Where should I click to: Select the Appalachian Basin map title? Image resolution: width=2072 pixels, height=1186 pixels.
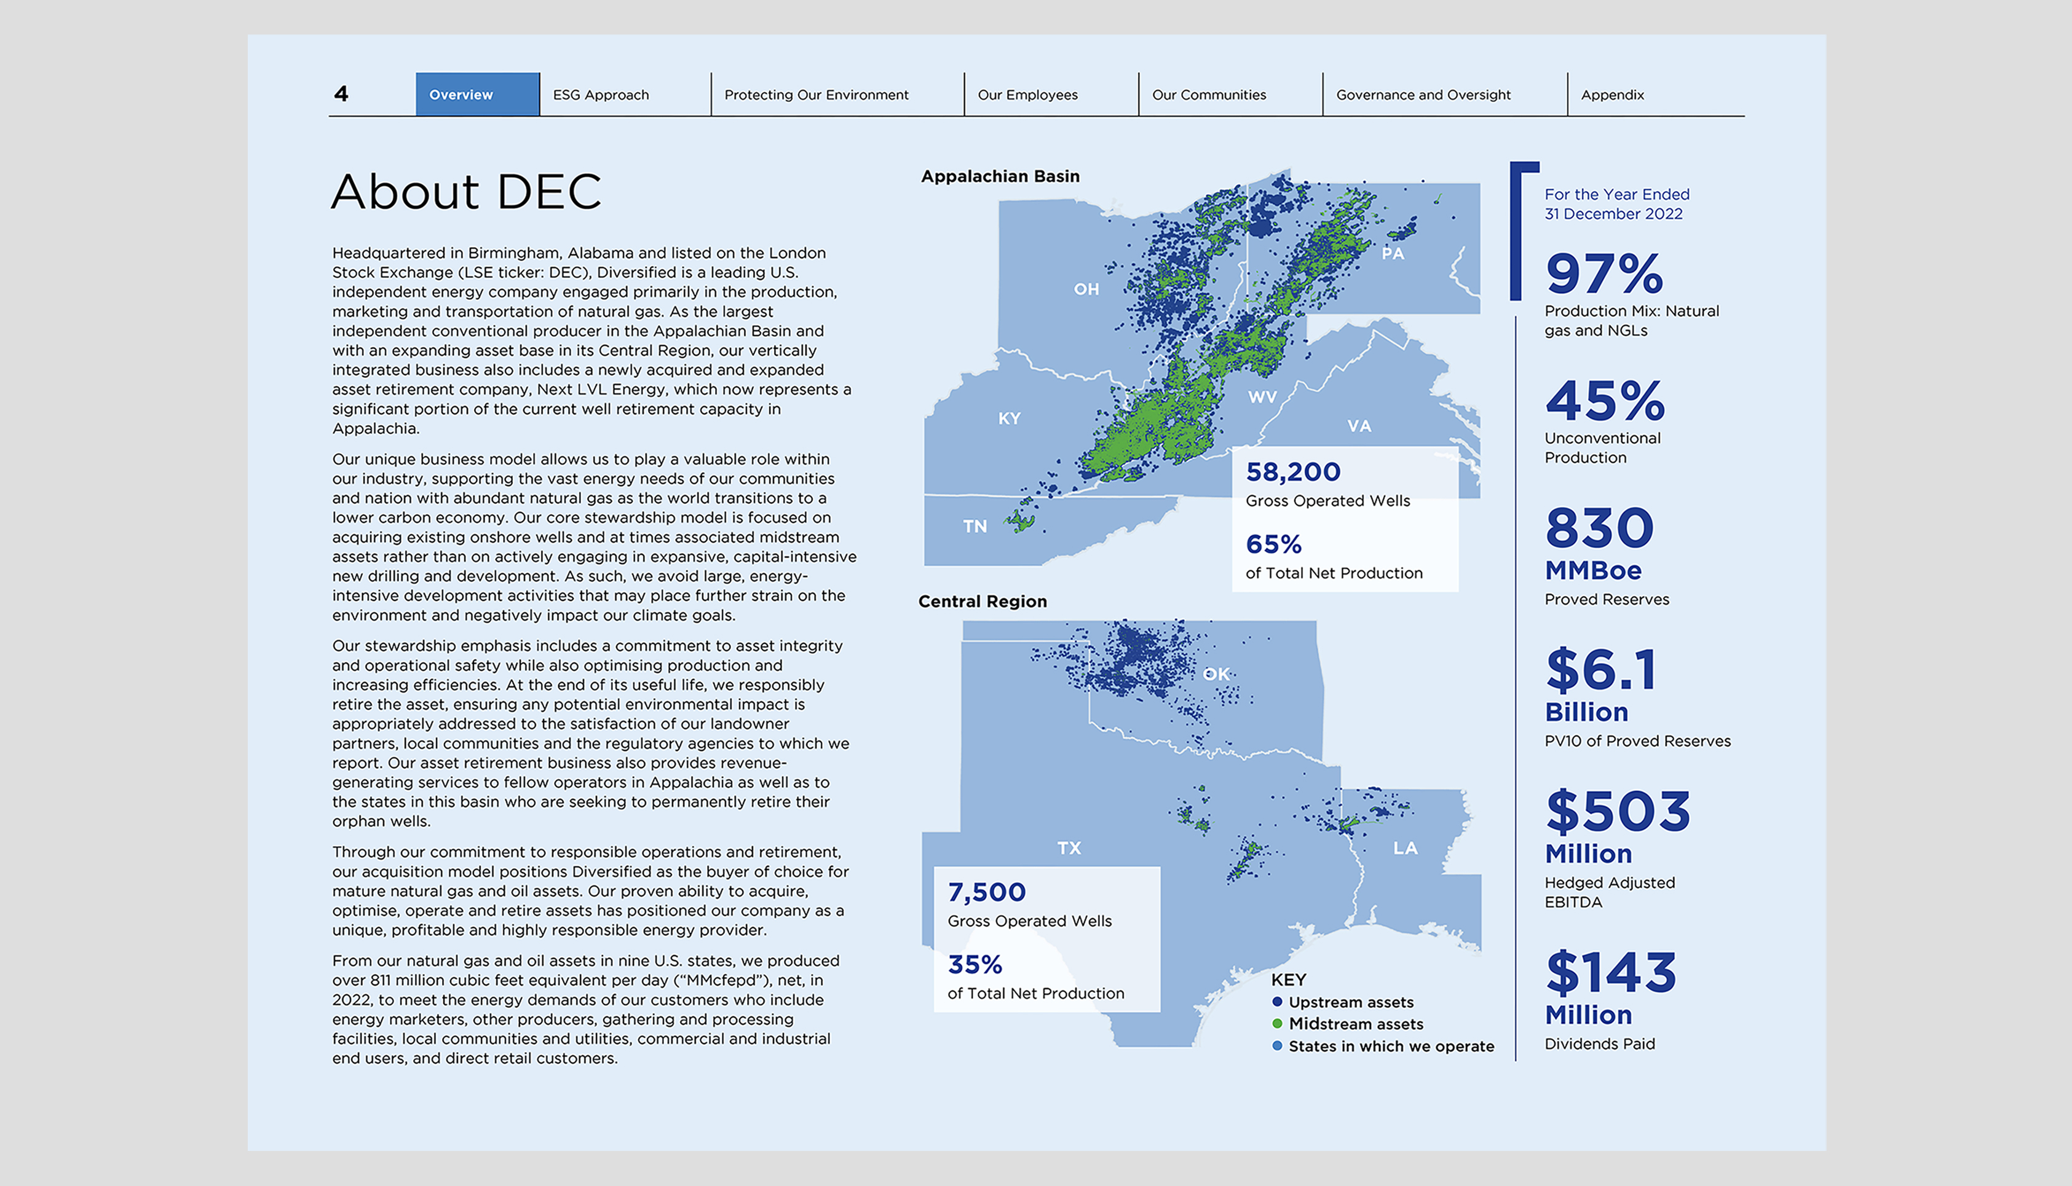click(1000, 177)
